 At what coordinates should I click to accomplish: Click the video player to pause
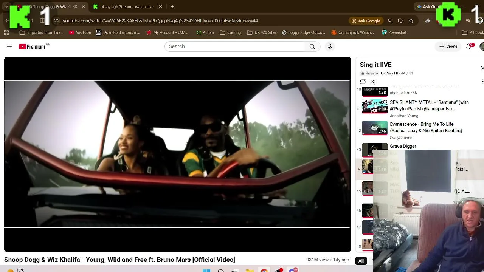coord(177,154)
